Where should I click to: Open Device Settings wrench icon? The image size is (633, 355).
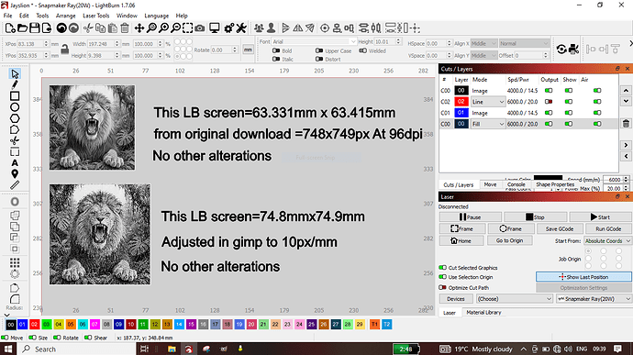point(241,28)
